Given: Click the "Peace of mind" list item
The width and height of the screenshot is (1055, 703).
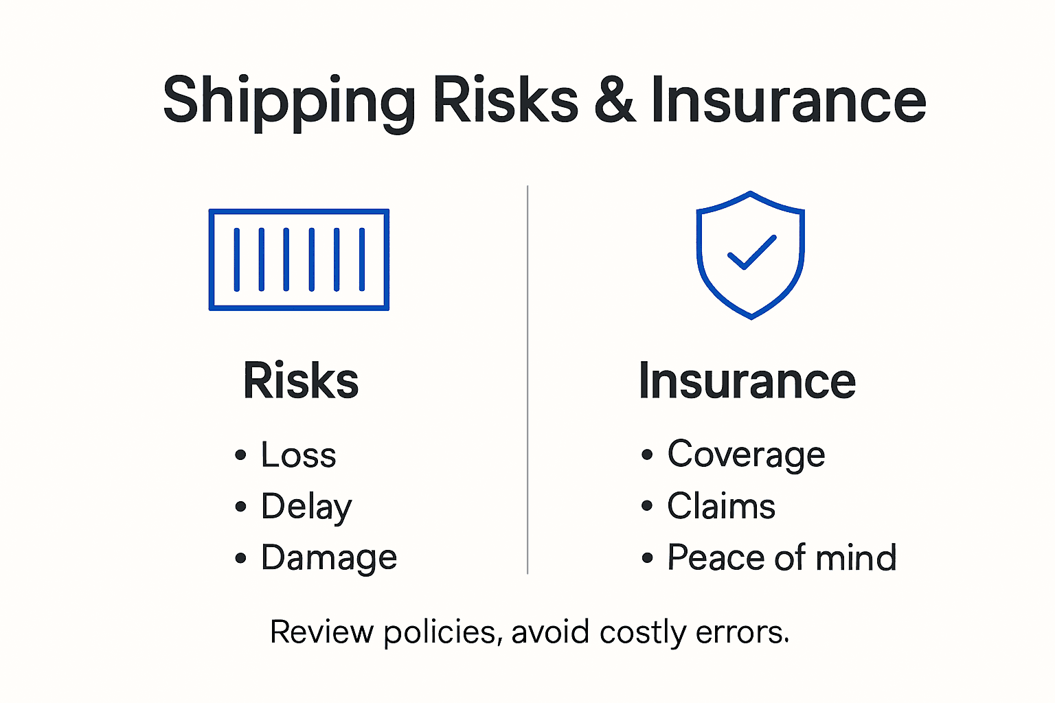Looking at the screenshot, I should pos(782,557).
